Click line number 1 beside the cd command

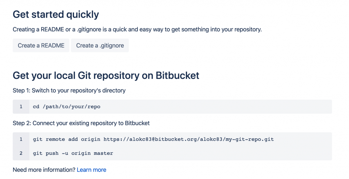pyautogui.click(x=21, y=107)
